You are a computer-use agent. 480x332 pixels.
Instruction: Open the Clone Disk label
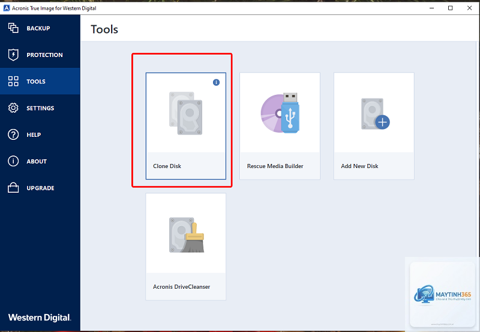[167, 166]
